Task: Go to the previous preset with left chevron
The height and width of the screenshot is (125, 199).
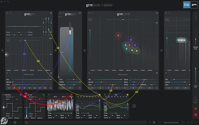Action: tap(160, 122)
